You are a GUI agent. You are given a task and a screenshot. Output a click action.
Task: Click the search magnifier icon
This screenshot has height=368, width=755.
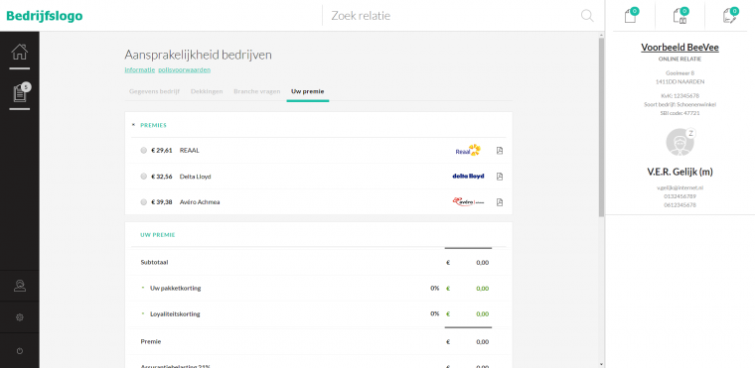point(587,16)
